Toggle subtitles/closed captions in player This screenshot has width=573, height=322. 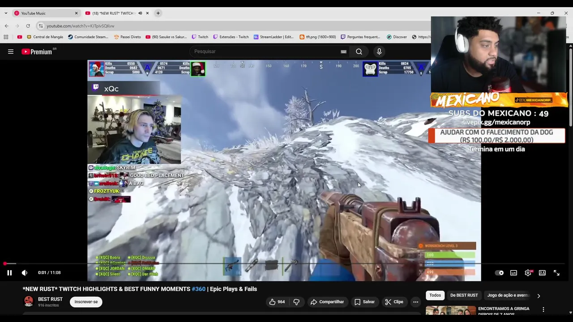click(513, 273)
